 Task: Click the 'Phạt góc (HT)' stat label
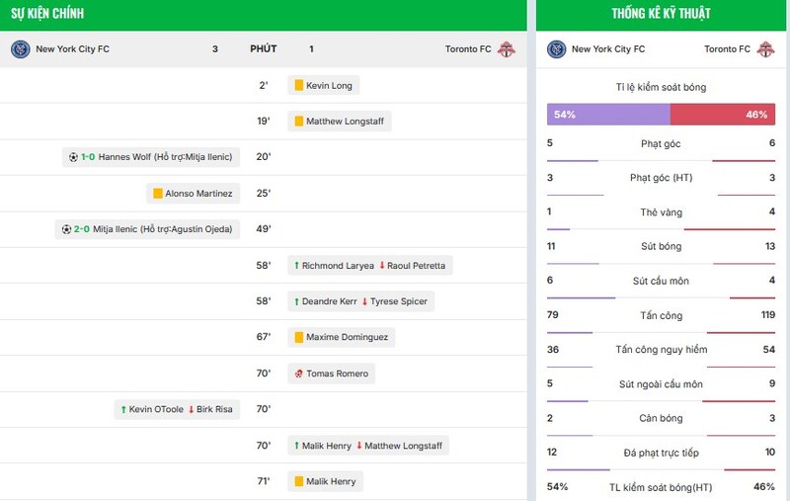(661, 178)
